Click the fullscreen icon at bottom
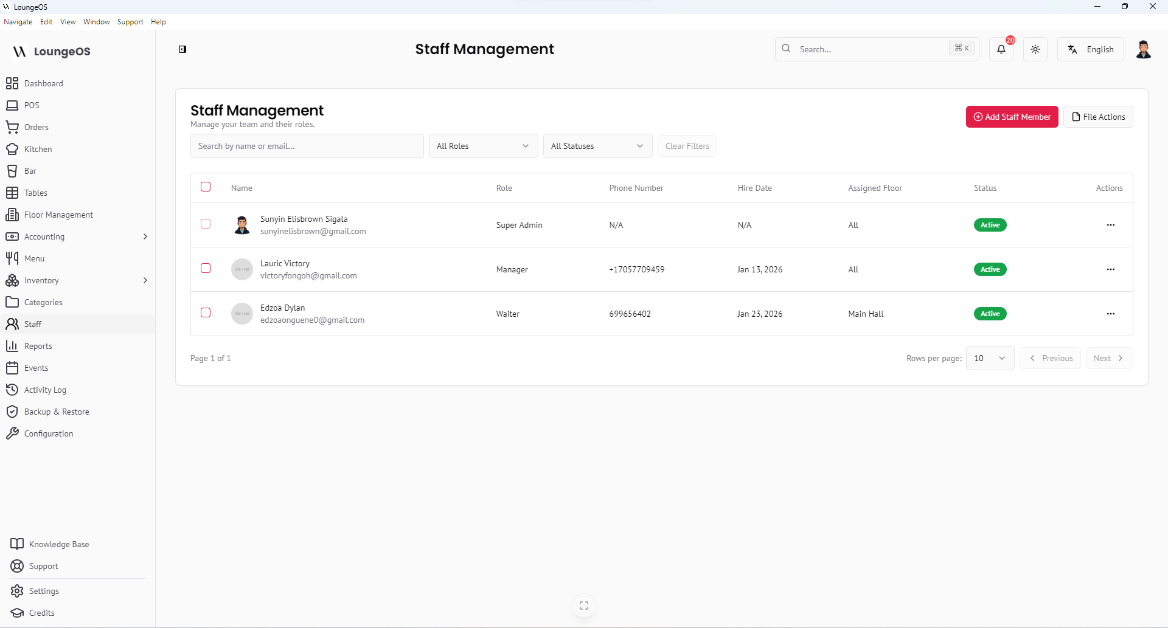Screen dimensions: 1168x628 click(x=583, y=606)
